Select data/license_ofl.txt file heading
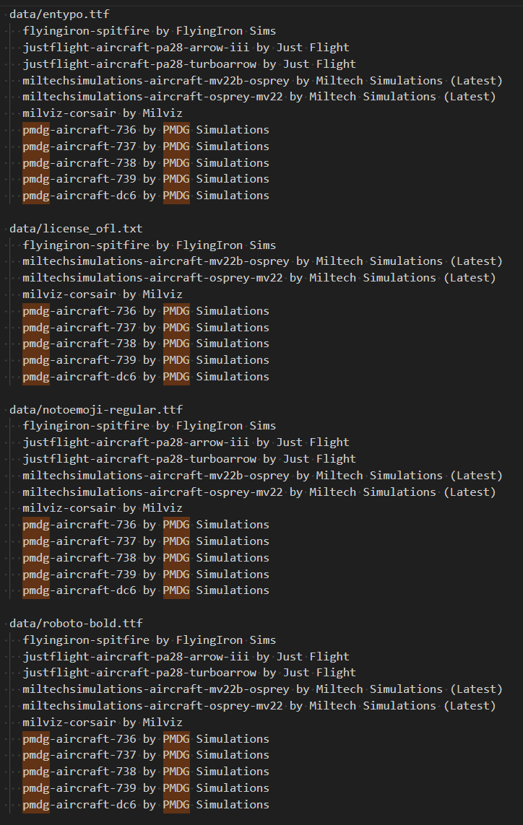Viewport: 523px width, 825px height. 76,229
